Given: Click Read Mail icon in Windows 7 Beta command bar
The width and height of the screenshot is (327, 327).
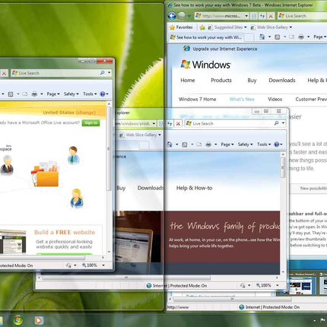Looking at the screenshot, I should point(291,37).
